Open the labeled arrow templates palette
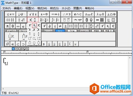This screenshot has width=133, height=96. point(78,20)
